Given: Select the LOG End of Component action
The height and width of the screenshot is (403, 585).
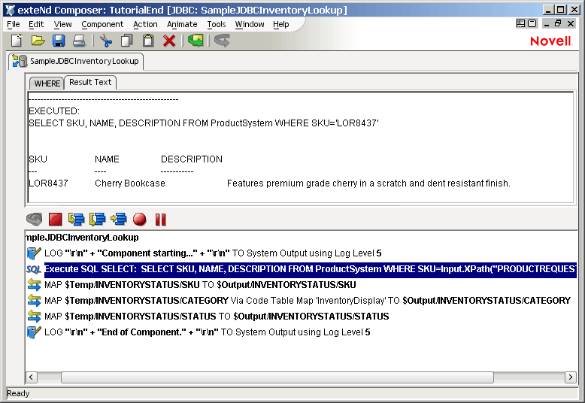Looking at the screenshot, I should tap(207, 332).
